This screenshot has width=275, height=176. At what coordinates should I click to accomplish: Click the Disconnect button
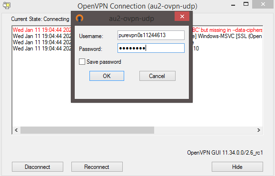tap(38, 166)
